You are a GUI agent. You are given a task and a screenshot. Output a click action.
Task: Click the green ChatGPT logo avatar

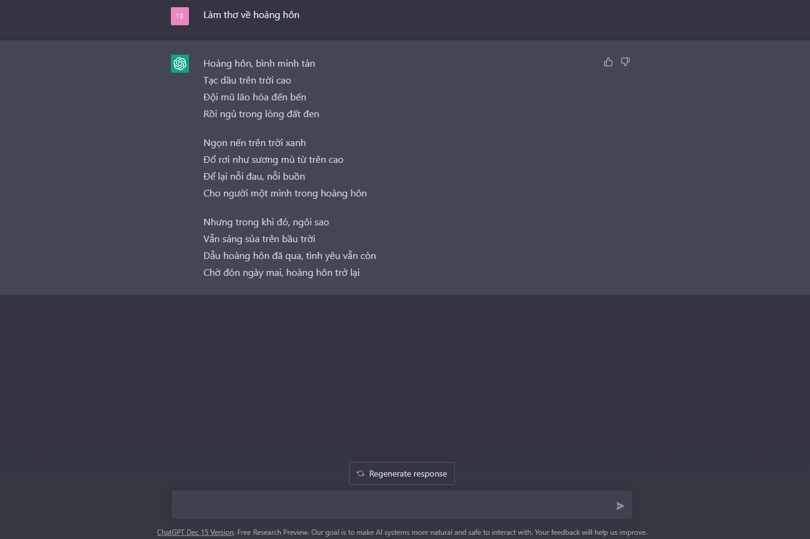click(x=180, y=64)
